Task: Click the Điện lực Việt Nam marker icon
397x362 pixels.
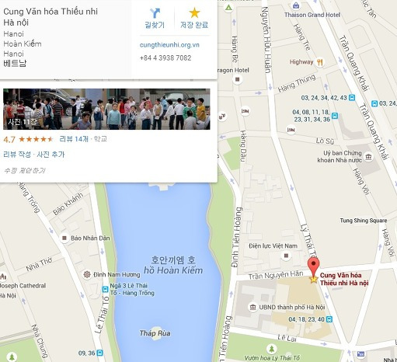Action: [286, 256]
